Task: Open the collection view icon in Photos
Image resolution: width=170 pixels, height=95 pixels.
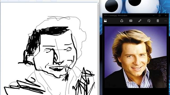Action: [x=105, y=21]
